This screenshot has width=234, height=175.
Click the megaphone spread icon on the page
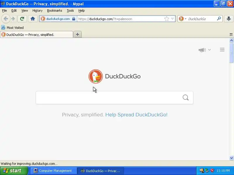202,50
